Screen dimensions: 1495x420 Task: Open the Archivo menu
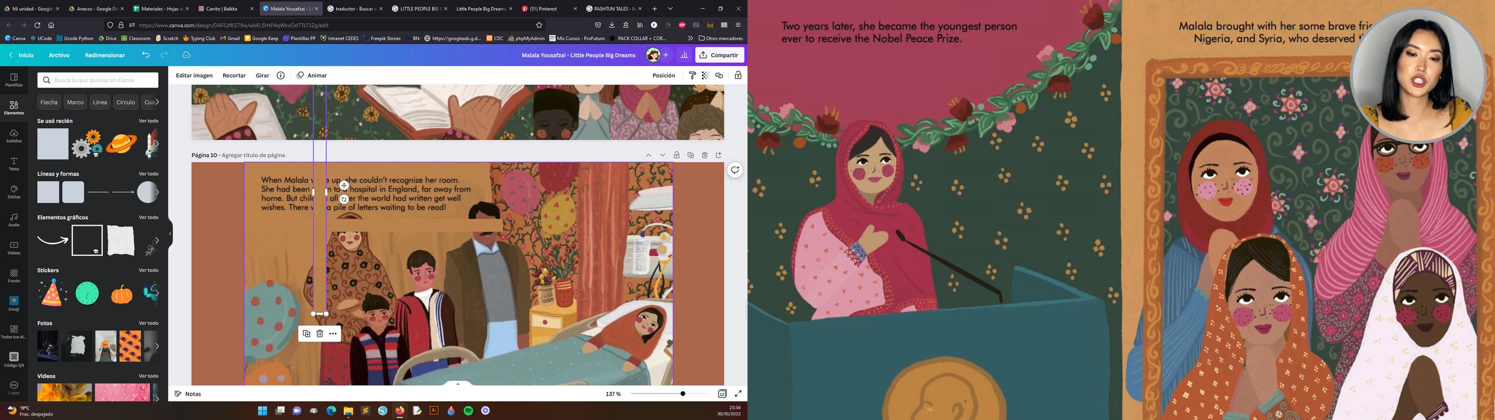(59, 55)
